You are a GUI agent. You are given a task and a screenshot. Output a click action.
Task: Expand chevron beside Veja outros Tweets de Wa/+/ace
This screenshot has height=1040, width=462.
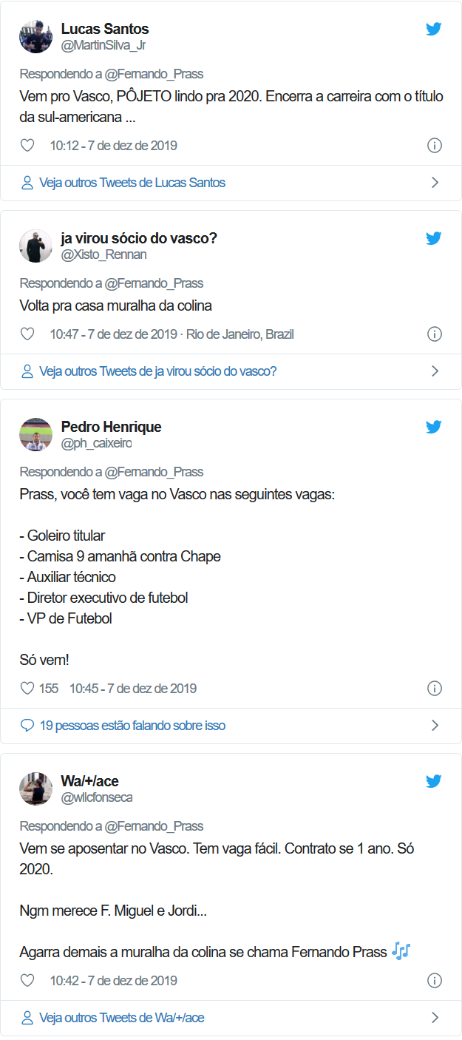coord(435,1018)
